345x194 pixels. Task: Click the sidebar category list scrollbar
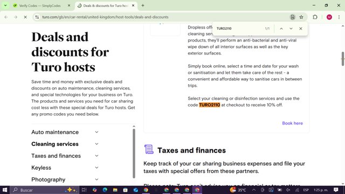tap(134, 153)
